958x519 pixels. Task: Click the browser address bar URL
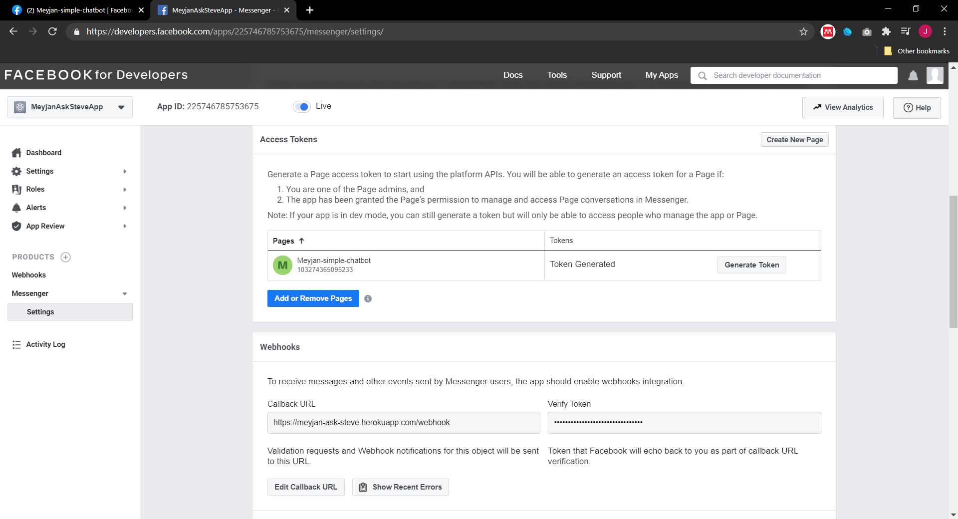[235, 31]
